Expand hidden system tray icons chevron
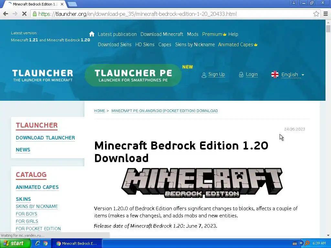 301,243
